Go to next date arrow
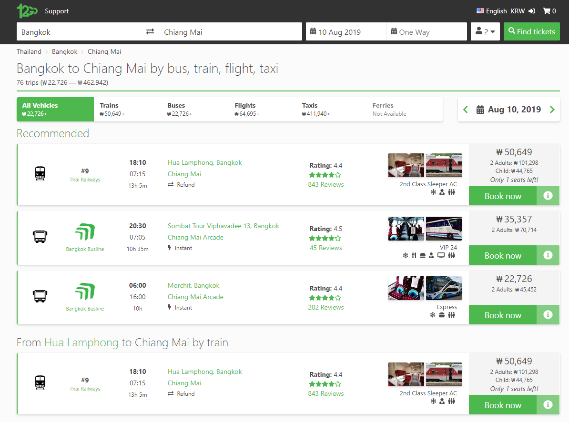This screenshot has height=422, width=569. click(552, 110)
